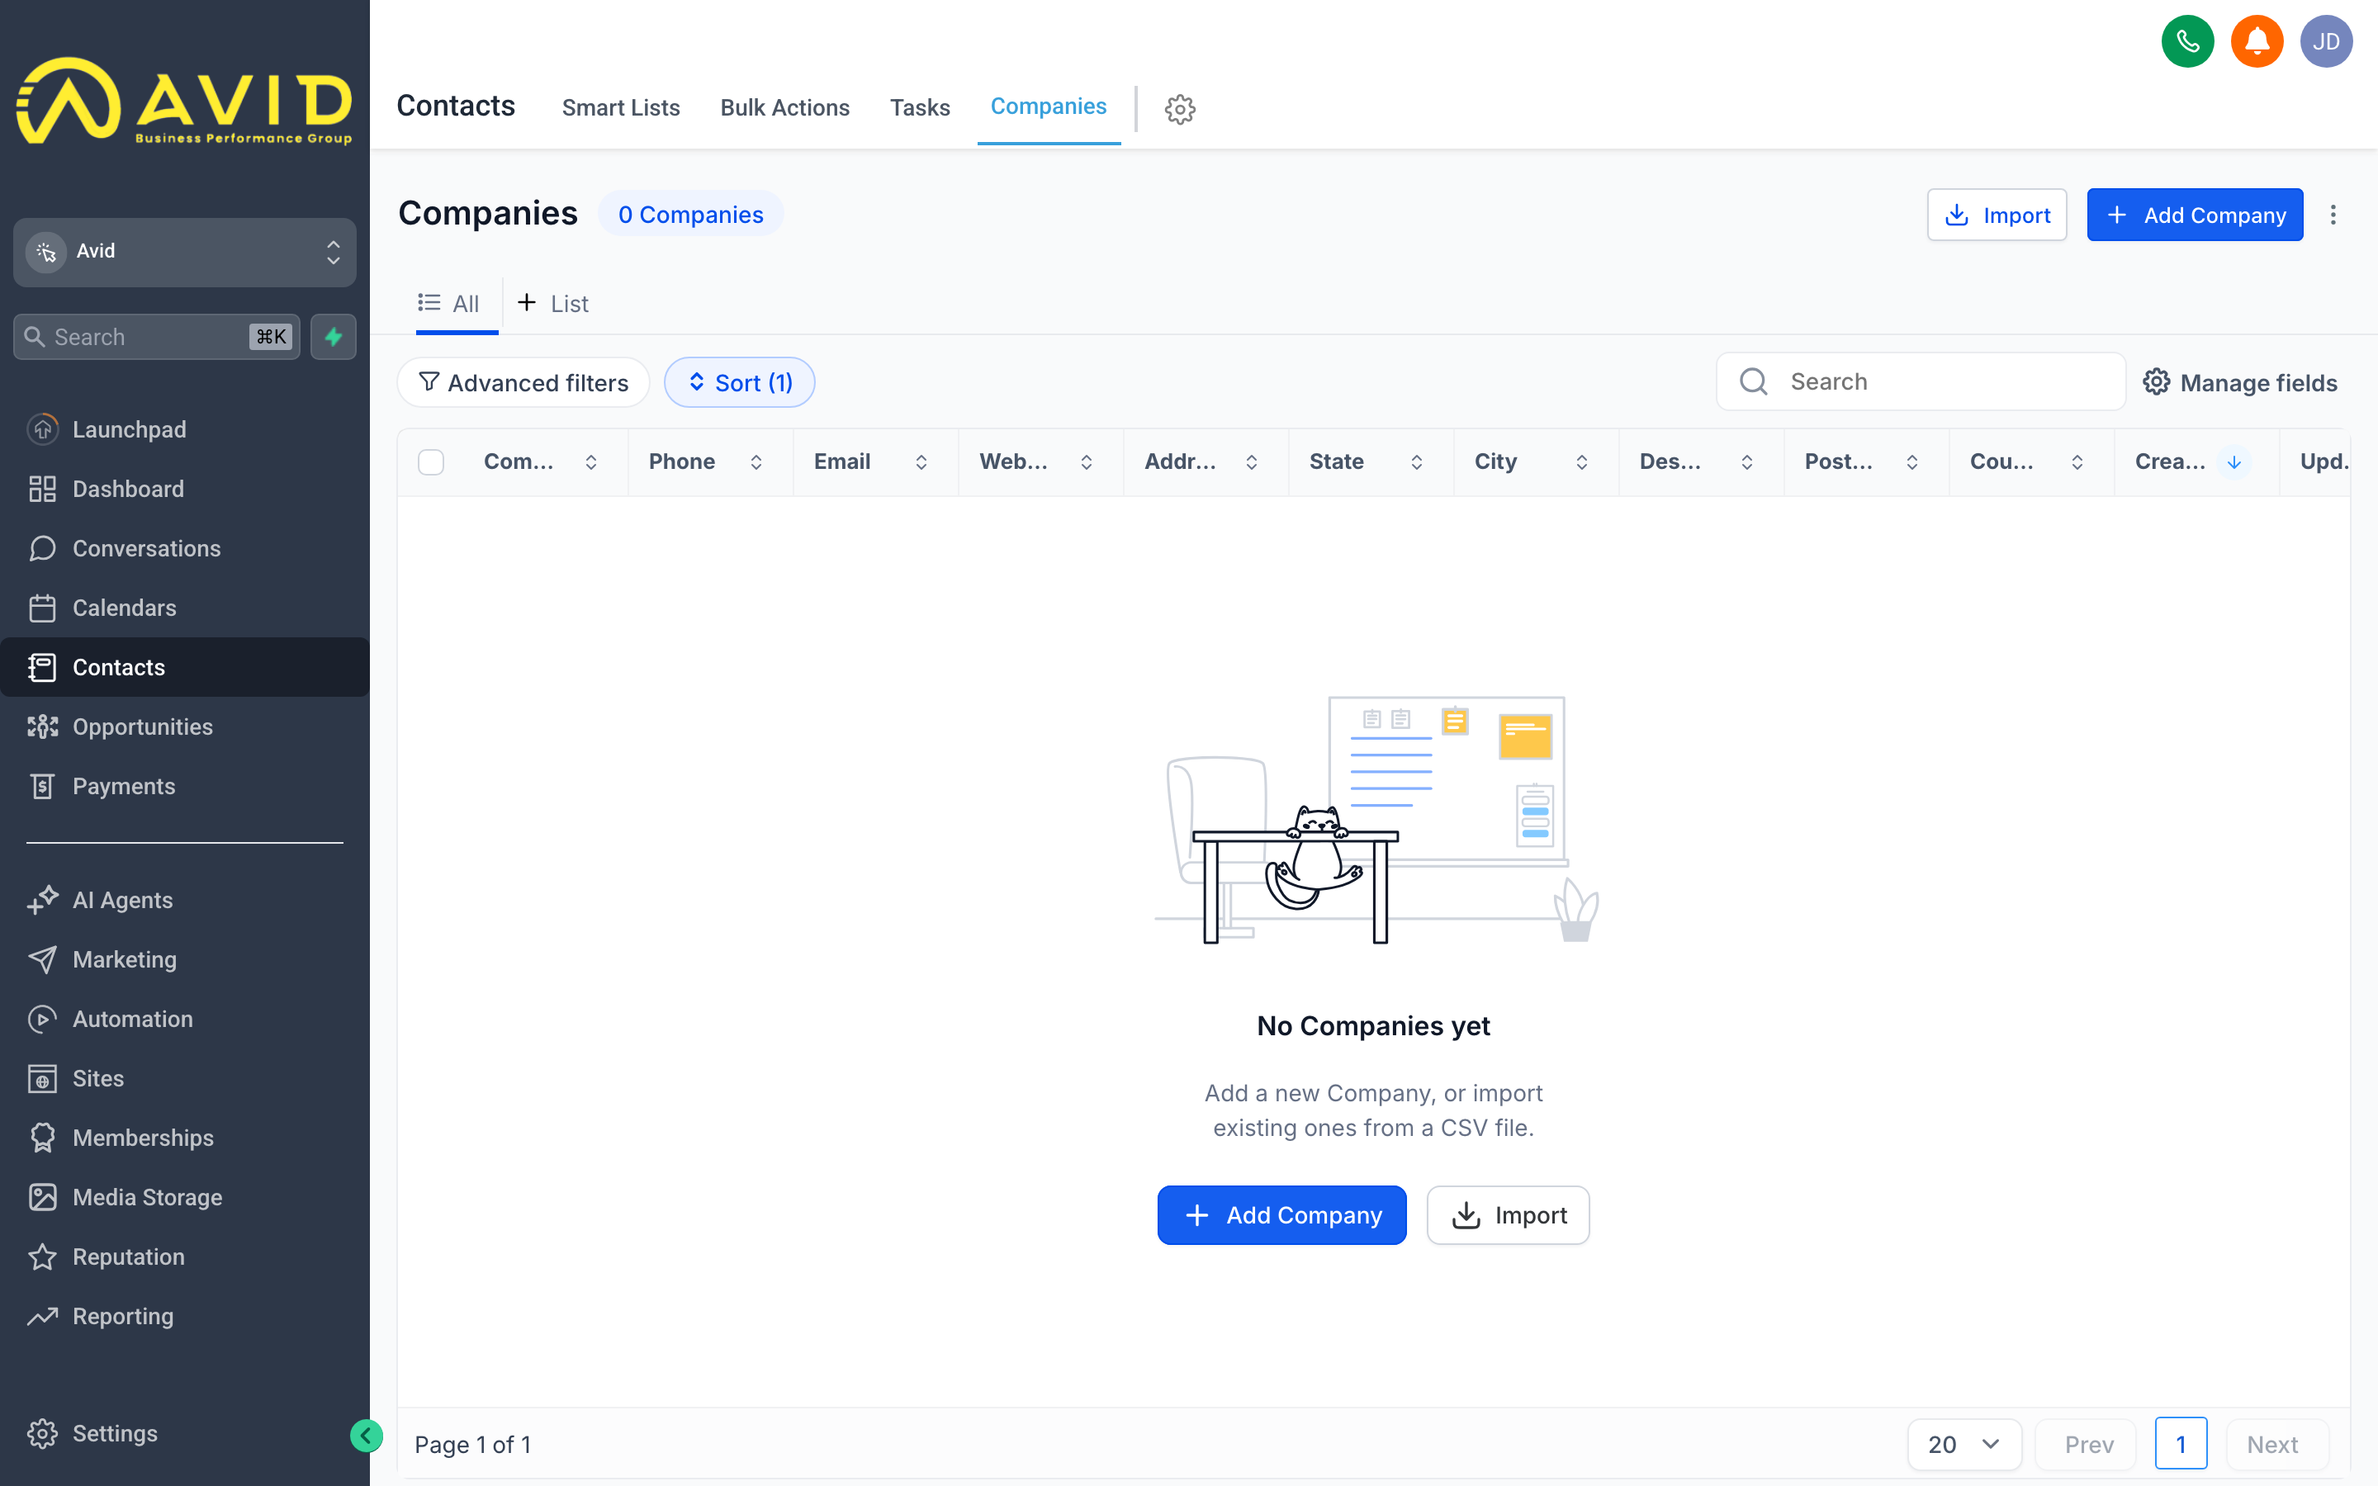Open Automation from sidebar
This screenshot has height=1486, width=2378.
(185, 1020)
